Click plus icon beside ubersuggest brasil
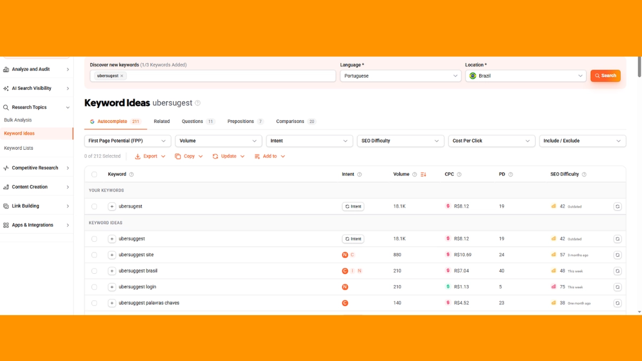Screen dimensions: 642x361 pos(112,271)
